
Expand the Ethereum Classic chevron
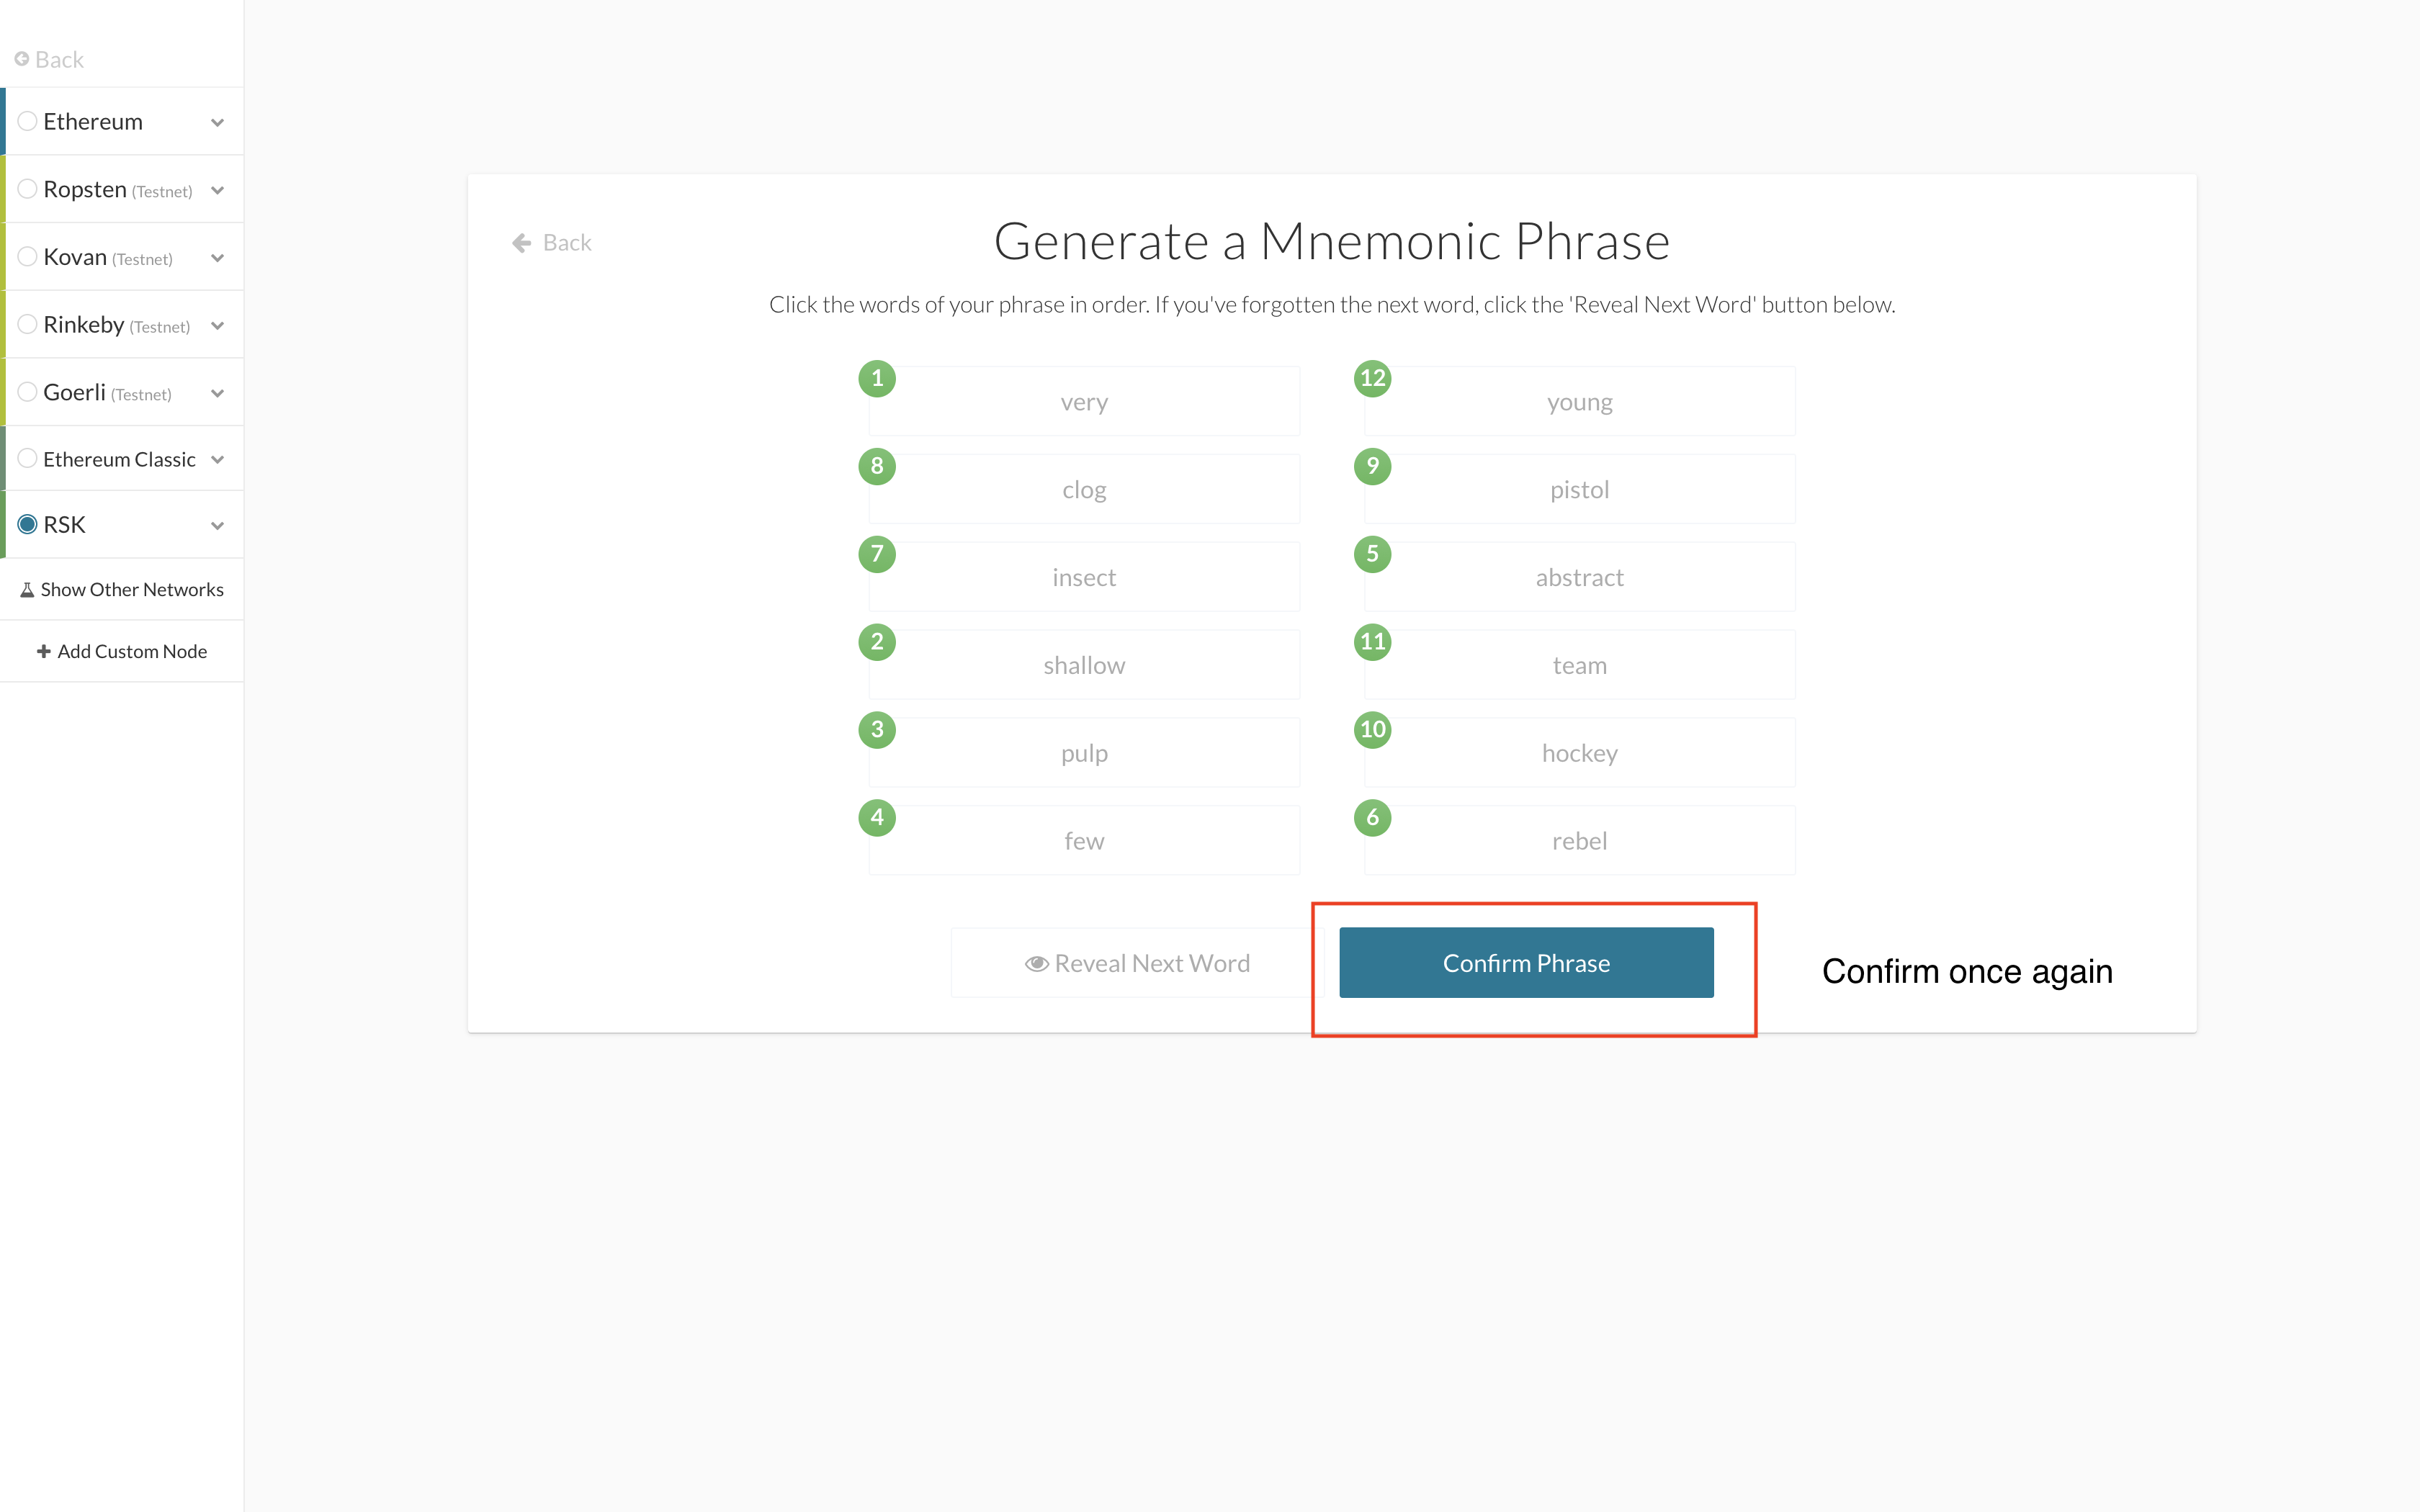pos(217,460)
